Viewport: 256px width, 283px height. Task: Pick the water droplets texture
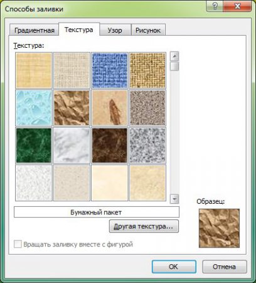point(33,108)
